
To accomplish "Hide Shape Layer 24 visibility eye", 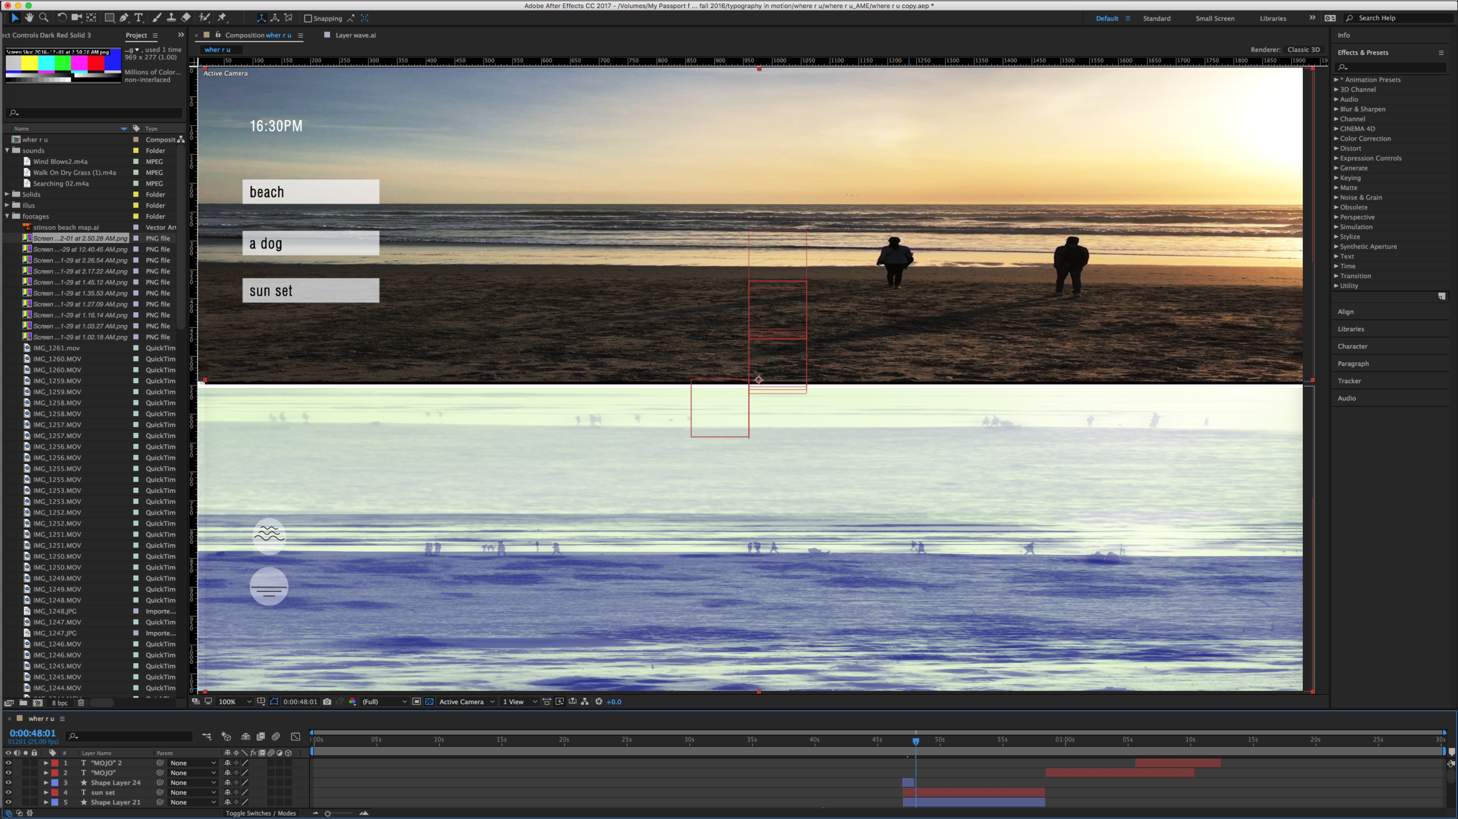I will (x=8, y=783).
